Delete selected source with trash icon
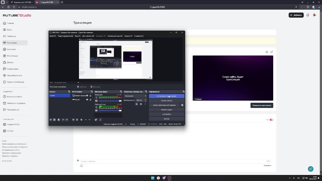322x181 pixels. pyautogui.click(x=77, y=120)
